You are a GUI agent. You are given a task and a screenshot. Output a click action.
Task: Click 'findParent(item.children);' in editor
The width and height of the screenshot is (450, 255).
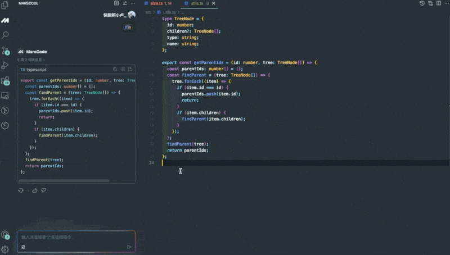[x=214, y=119]
